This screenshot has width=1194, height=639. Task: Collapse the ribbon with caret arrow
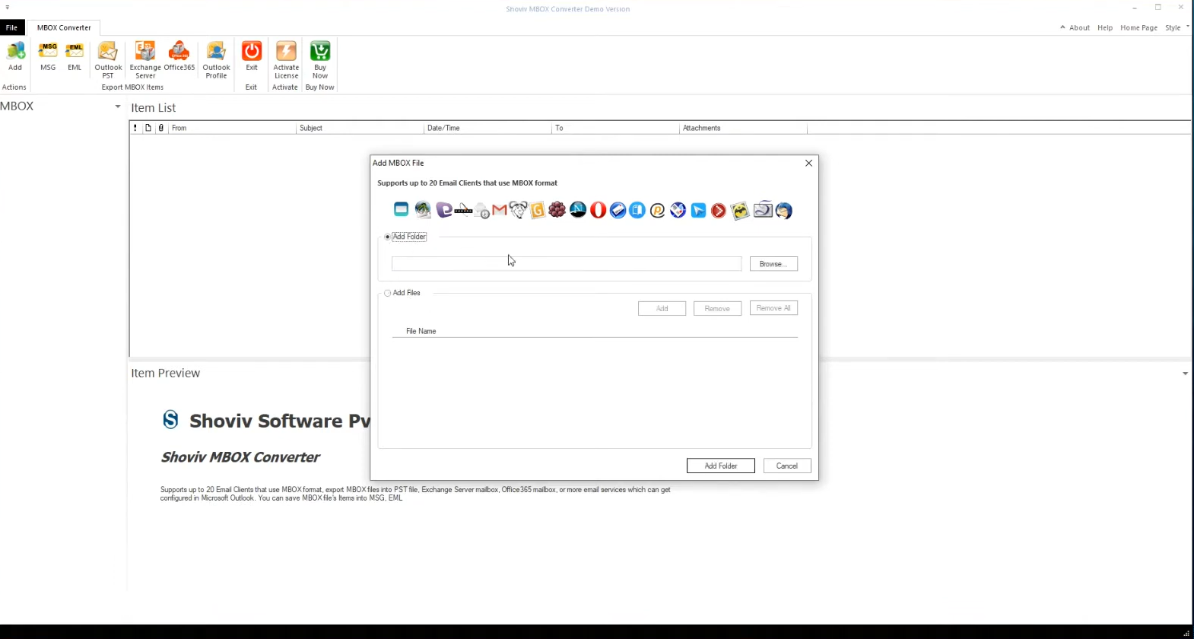point(1062,27)
